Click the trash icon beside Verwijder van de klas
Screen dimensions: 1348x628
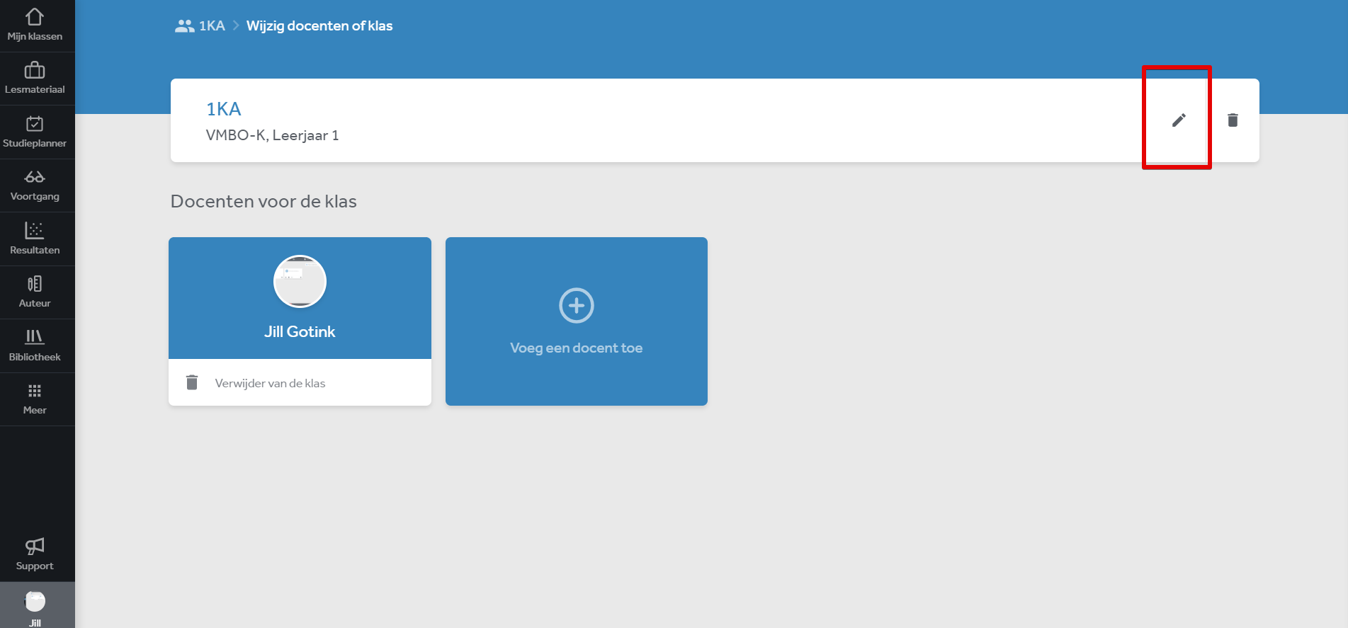coord(192,383)
